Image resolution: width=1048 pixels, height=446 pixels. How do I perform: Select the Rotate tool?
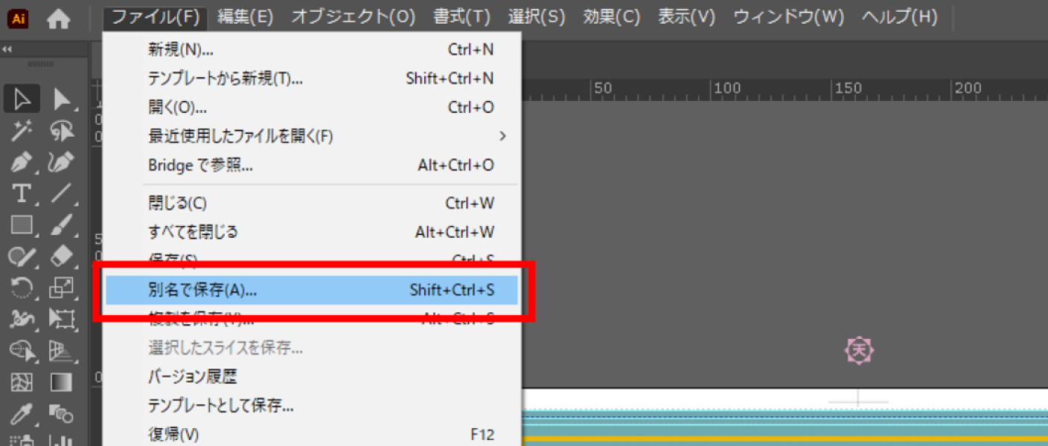[x=21, y=288]
